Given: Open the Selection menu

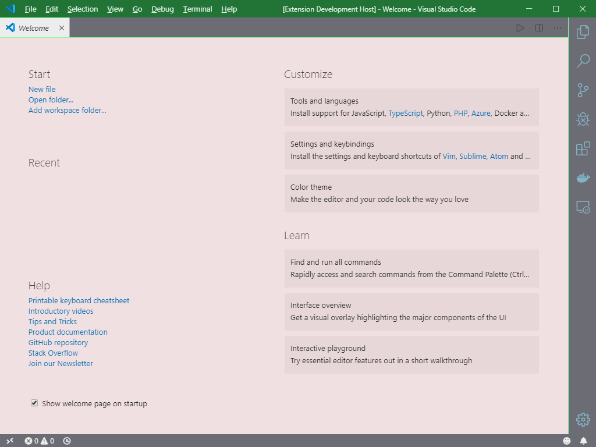Looking at the screenshot, I should 83,9.
